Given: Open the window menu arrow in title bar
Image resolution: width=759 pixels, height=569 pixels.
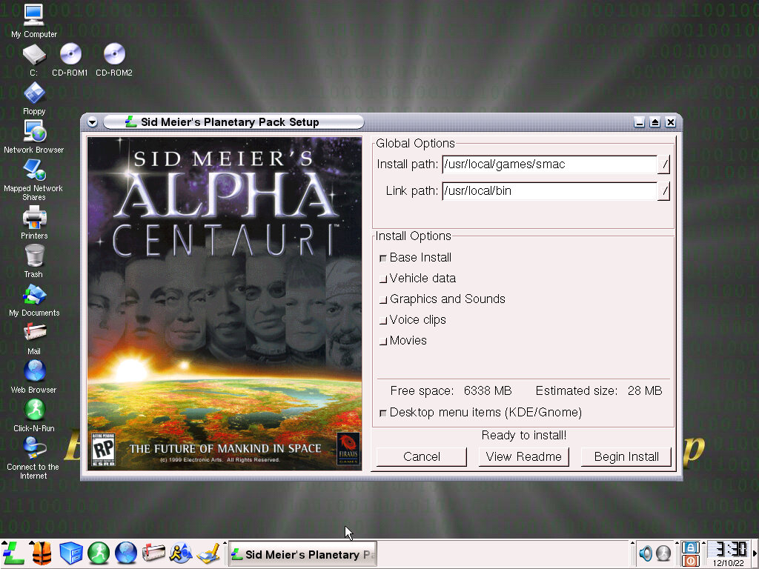Looking at the screenshot, I should tap(92, 122).
